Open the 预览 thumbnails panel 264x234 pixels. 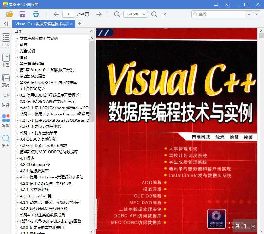click(x=6, y=80)
